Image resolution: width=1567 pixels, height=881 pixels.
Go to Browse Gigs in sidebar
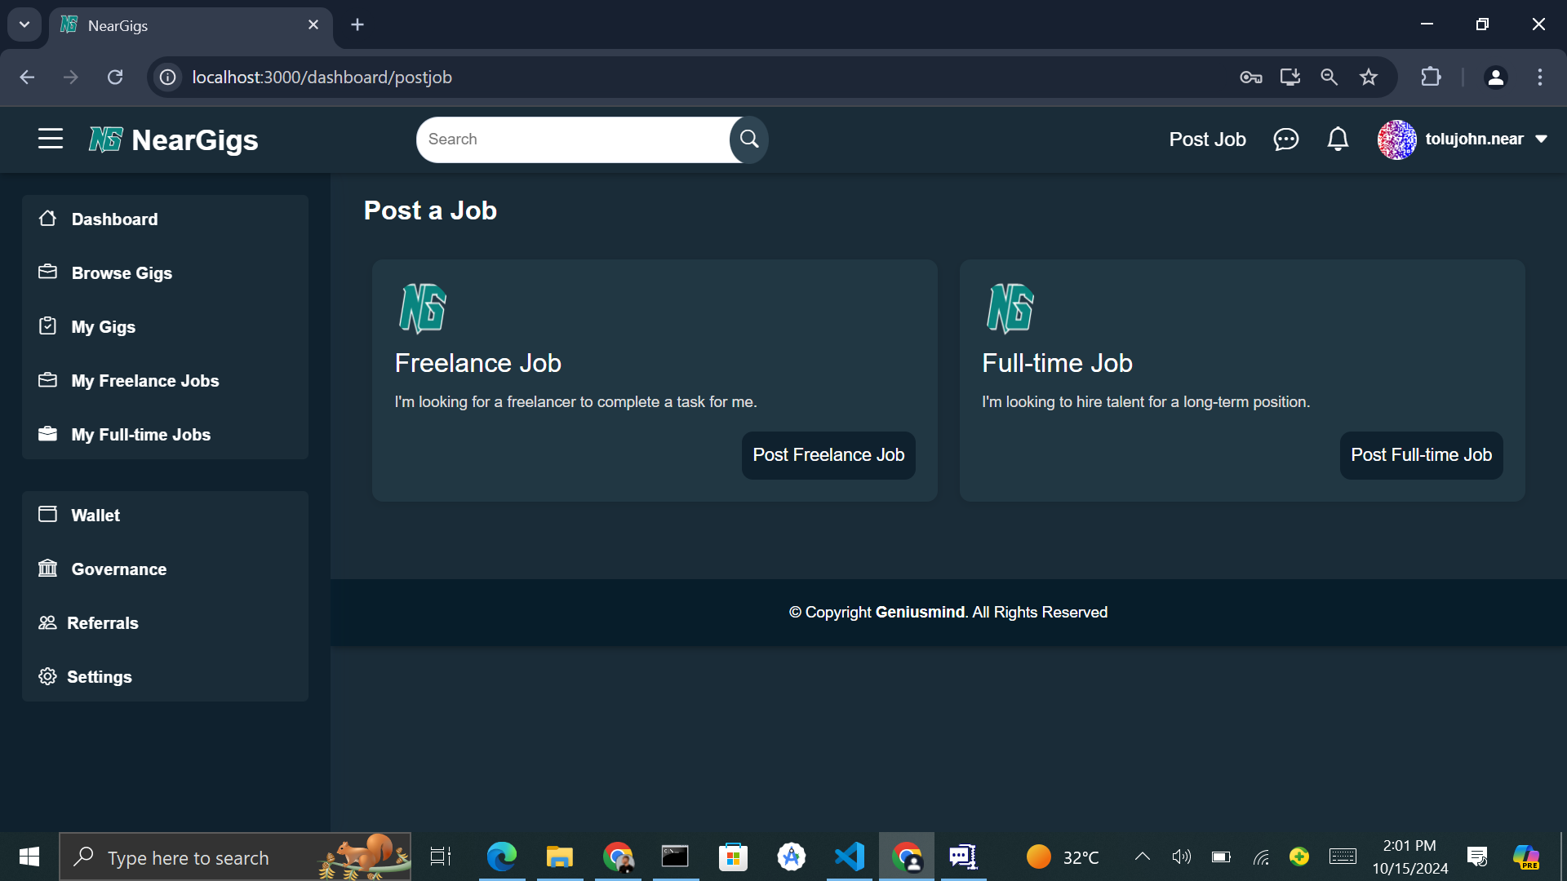pos(122,272)
